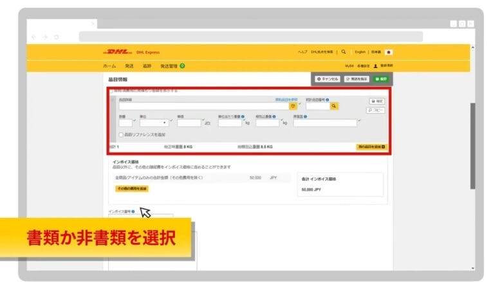
Task: Switch language to English
Action: [360, 52]
